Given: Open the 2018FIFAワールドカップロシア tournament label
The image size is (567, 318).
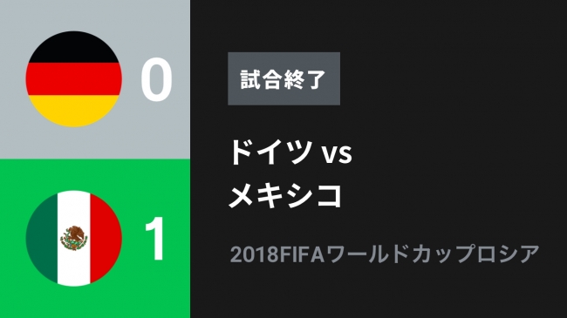Looking at the screenshot, I should tap(385, 254).
